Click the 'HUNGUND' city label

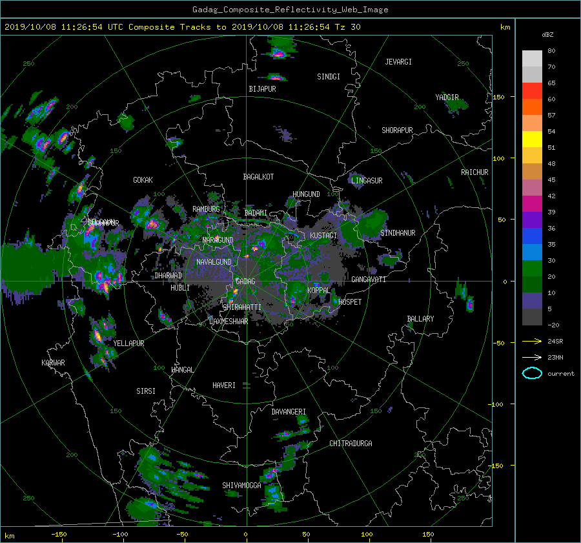click(x=306, y=194)
